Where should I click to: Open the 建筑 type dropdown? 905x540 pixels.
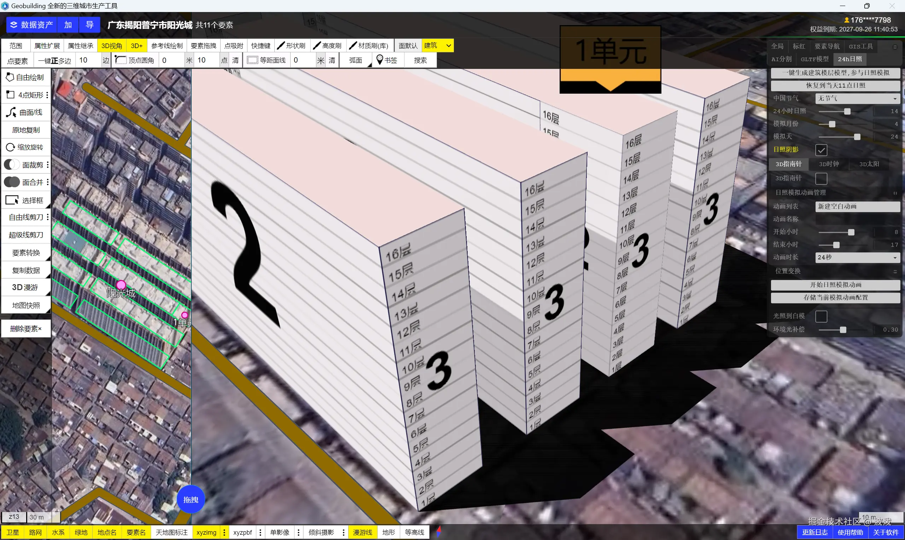coord(448,46)
